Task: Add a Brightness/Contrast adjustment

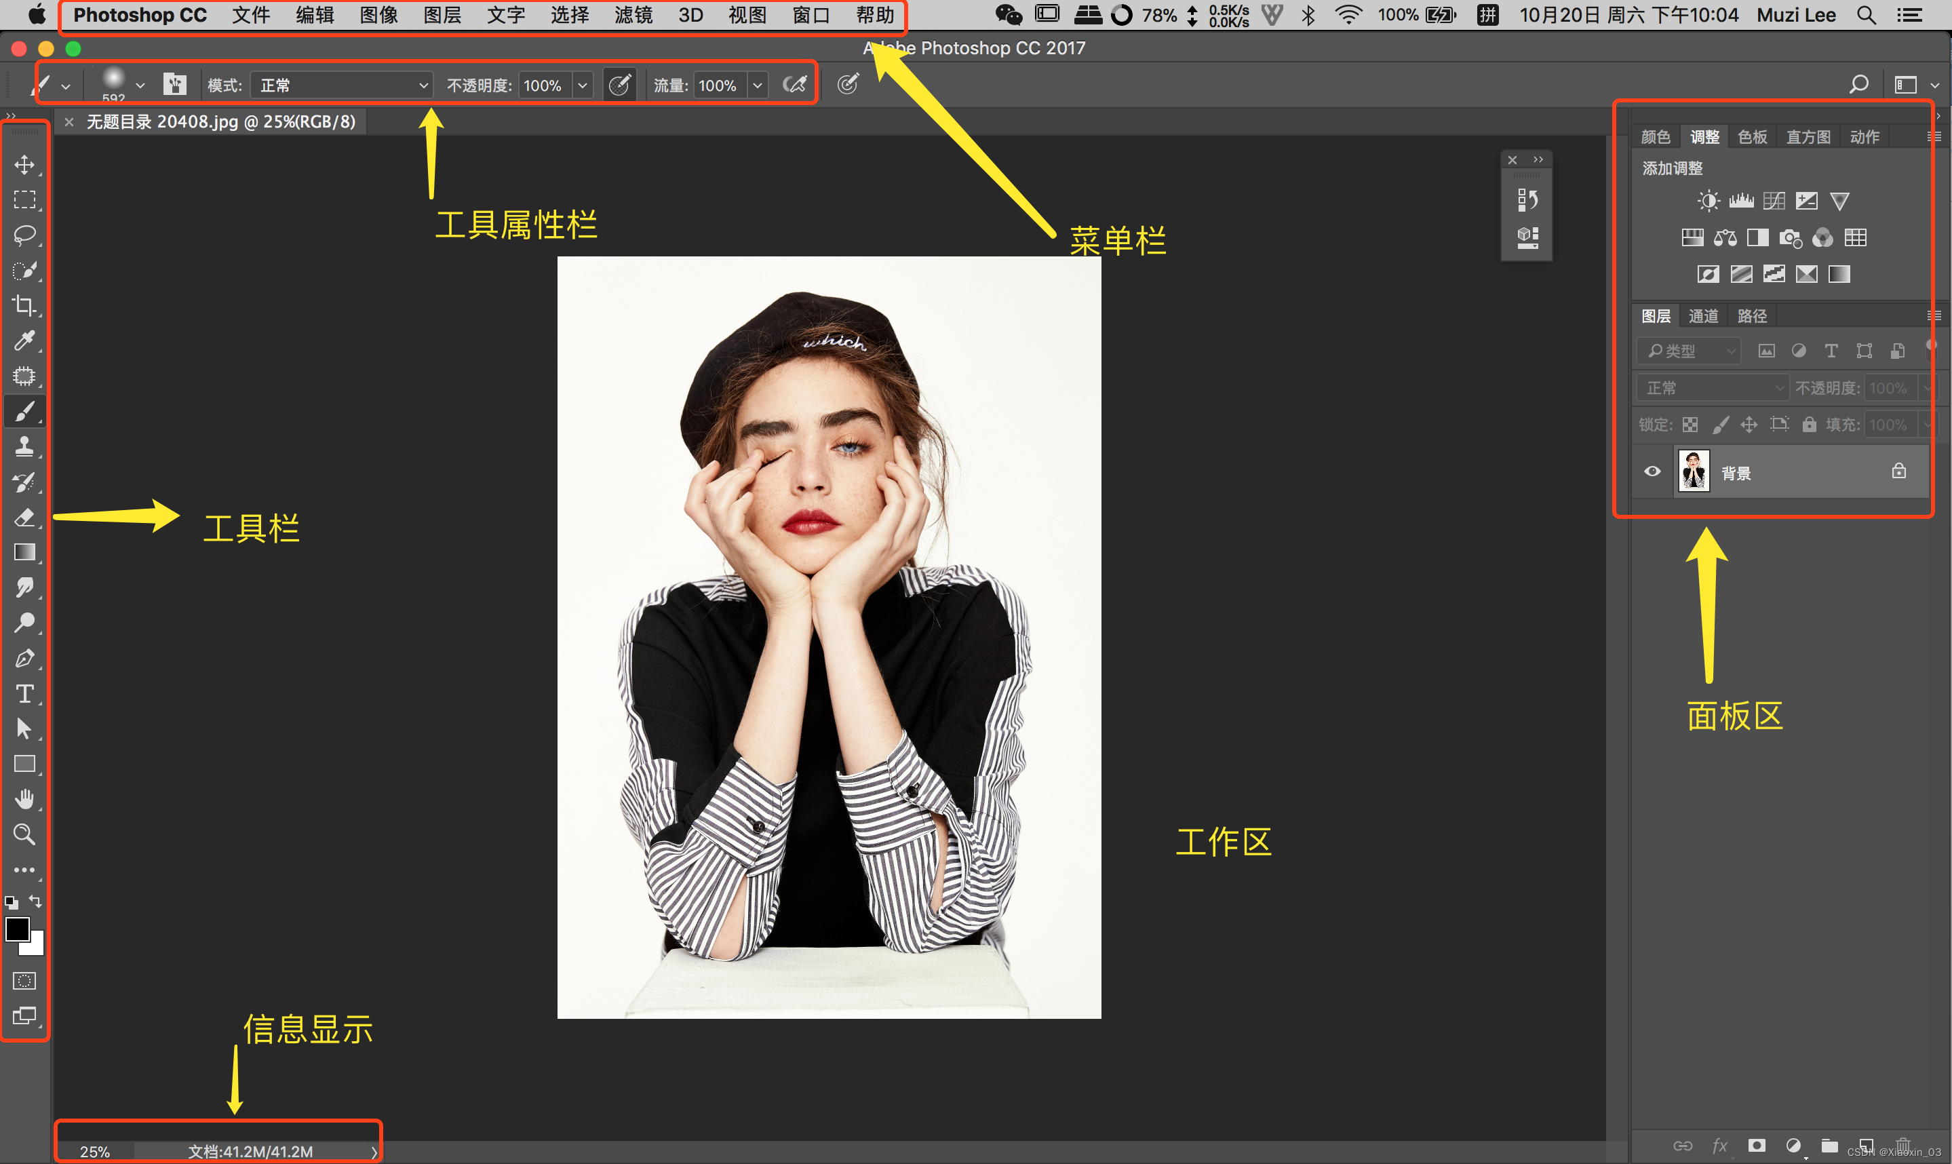Action: click(1708, 201)
